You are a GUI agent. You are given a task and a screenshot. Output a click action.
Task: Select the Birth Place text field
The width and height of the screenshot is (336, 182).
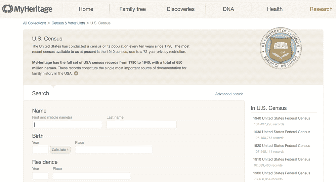(114, 150)
